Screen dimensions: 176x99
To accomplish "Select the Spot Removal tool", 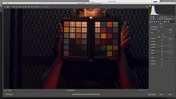I will [29, 7].
